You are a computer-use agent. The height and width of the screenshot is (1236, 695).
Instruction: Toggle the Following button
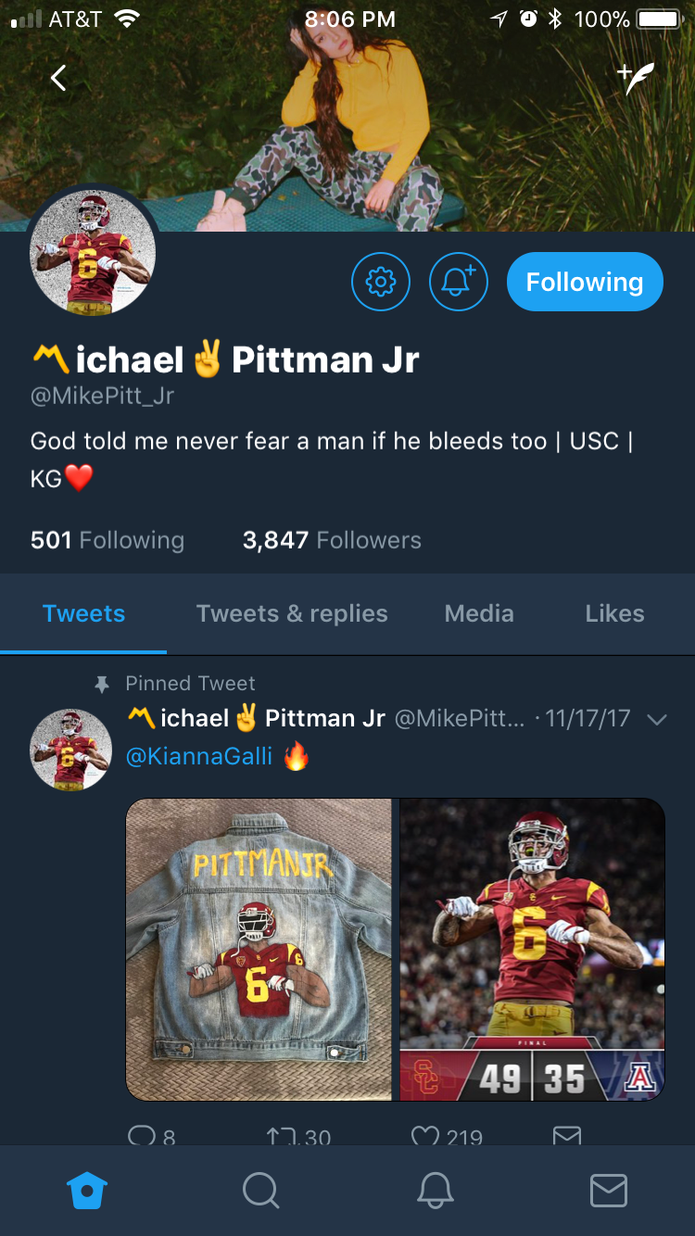pyautogui.click(x=585, y=282)
